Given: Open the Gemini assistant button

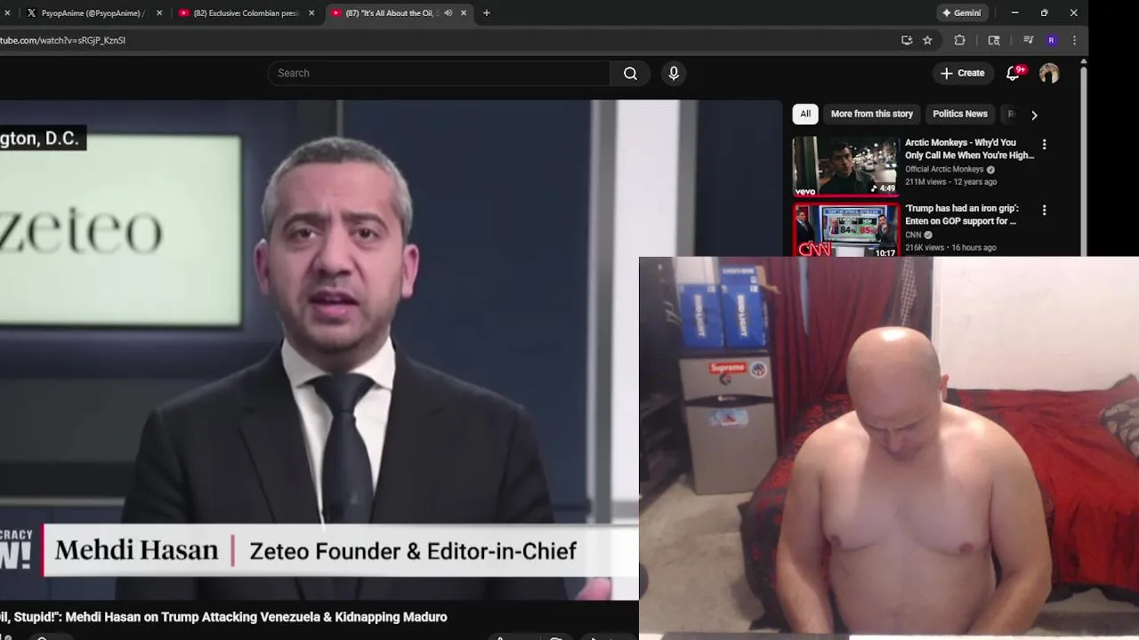Looking at the screenshot, I should coord(961,12).
